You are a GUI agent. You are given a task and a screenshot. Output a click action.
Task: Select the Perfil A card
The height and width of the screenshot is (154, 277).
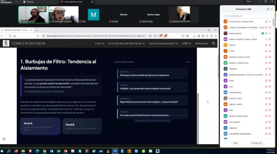tap(40, 126)
